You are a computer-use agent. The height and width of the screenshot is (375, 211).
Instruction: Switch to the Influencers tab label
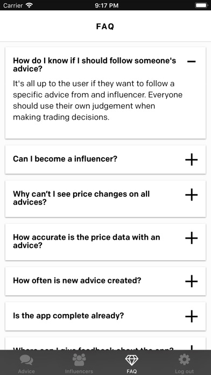[x=79, y=371]
